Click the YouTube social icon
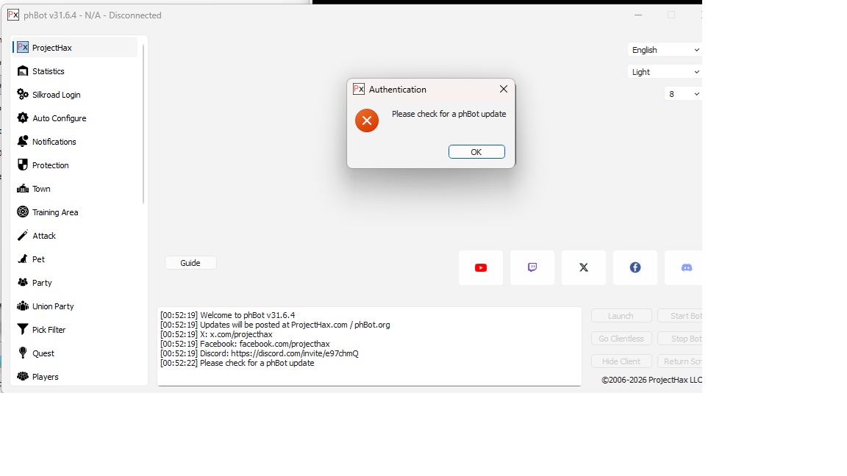 [481, 267]
